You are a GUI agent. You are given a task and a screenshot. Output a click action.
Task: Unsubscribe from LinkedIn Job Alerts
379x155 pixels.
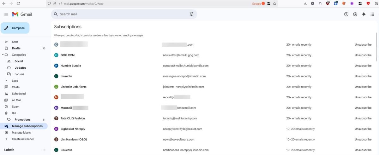tap(363, 87)
